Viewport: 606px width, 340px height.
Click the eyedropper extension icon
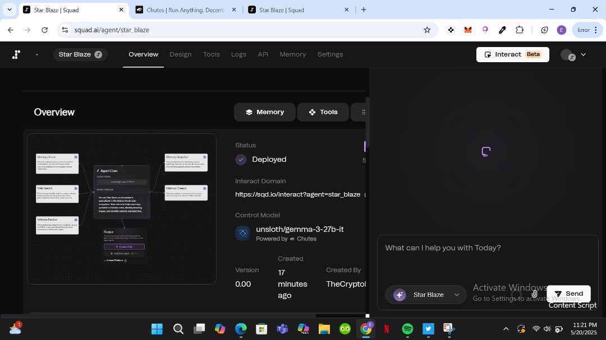click(x=502, y=30)
